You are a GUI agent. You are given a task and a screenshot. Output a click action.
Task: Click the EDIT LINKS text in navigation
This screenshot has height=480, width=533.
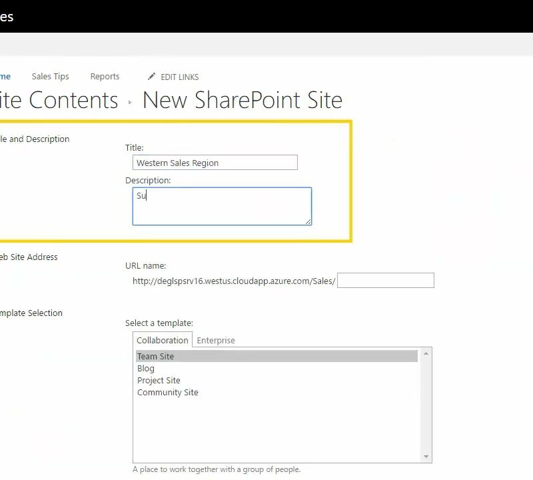(179, 77)
